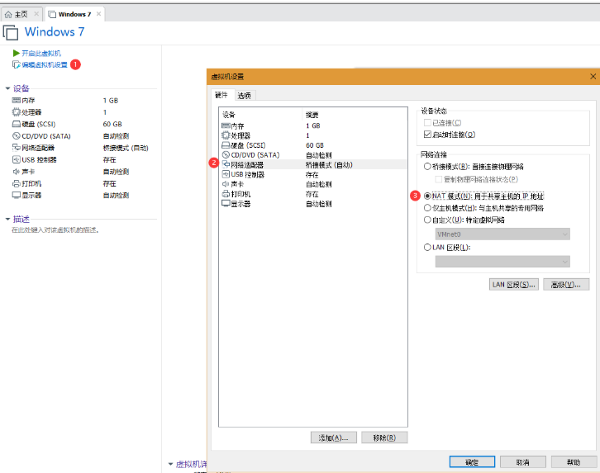Click the home icon on the 主页 tab
The image size is (600, 473).
point(8,15)
